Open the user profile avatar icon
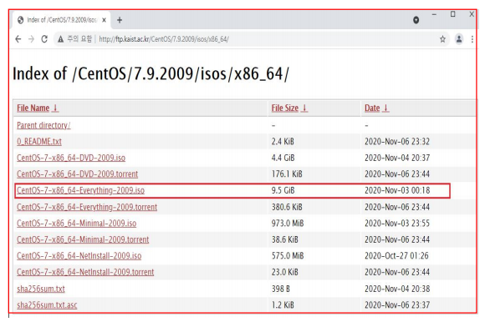The image size is (485, 322). [x=459, y=39]
